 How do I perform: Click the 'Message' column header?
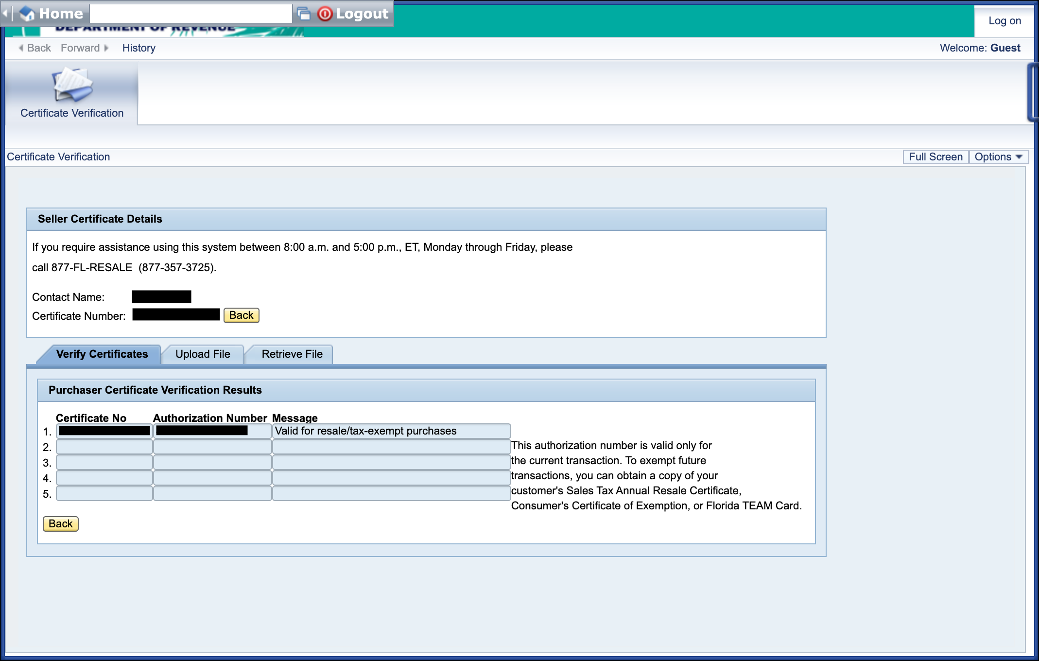[x=295, y=418]
